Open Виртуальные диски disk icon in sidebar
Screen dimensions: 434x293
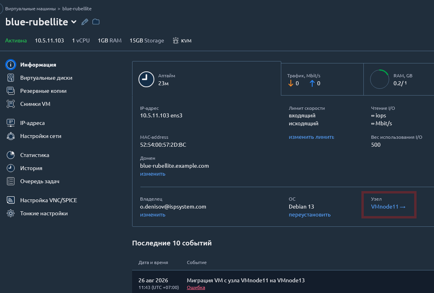[11, 78]
